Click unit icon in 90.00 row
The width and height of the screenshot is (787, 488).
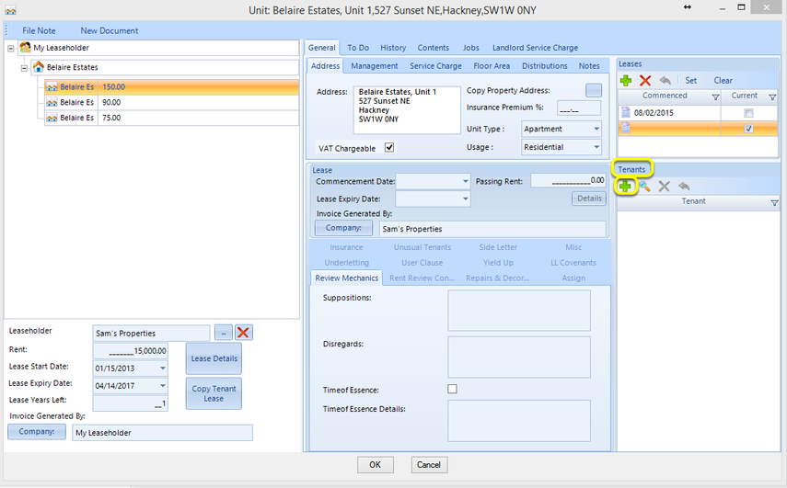[52, 102]
